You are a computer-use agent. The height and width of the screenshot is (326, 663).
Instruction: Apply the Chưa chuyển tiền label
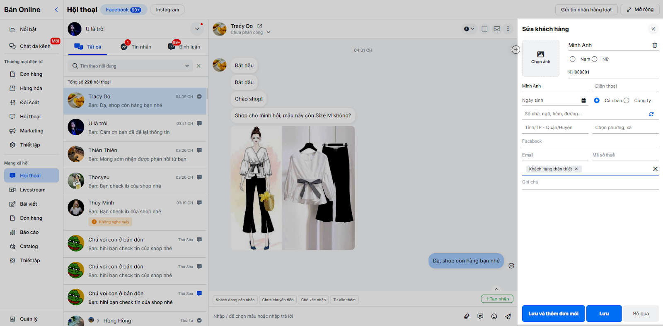278,300
